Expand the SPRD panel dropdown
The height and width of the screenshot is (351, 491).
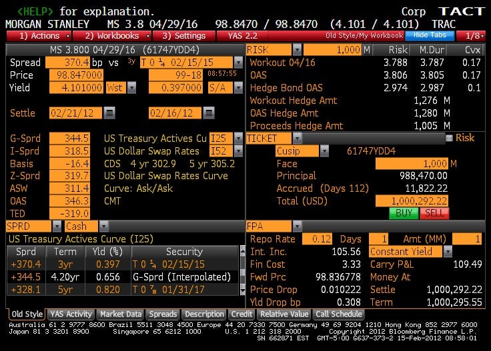(57, 226)
